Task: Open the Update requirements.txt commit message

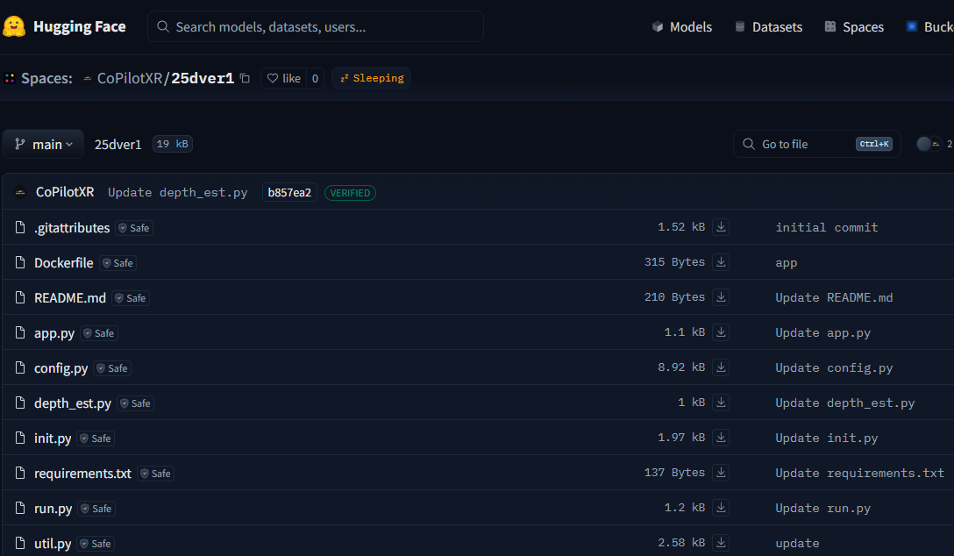Action: coord(859,474)
